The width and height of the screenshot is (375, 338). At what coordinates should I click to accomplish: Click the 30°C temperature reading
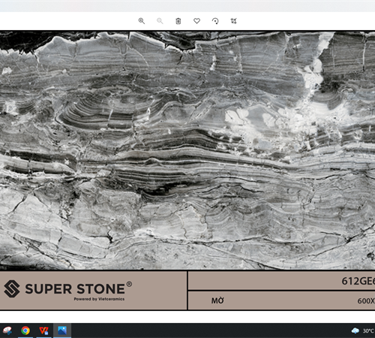coord(368,330)
